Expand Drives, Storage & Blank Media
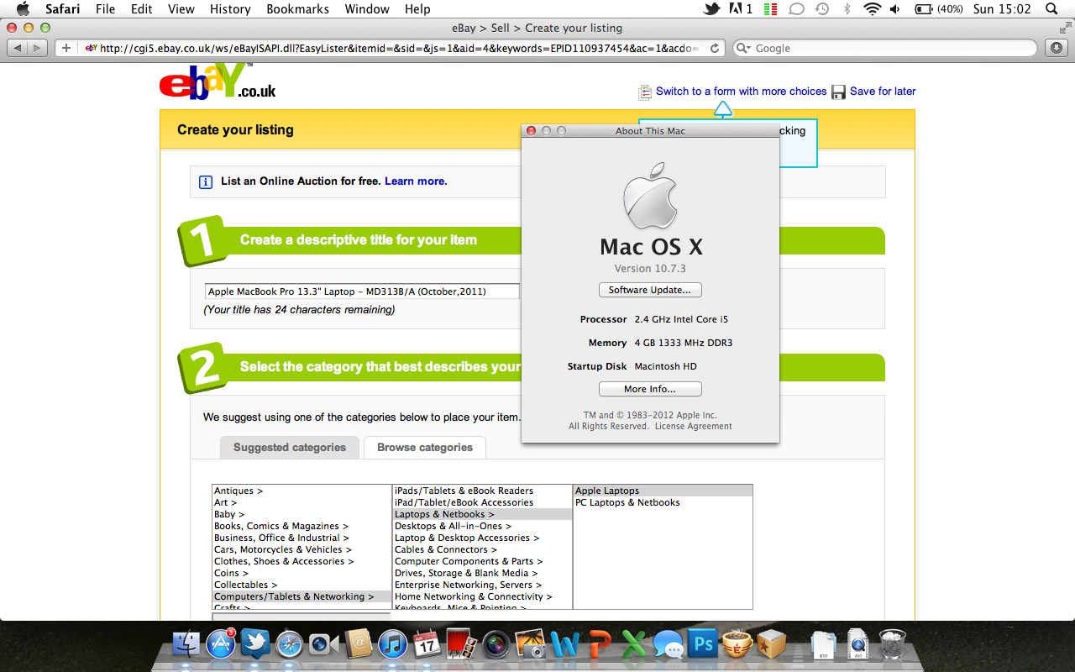This screenshot has width=1075, height=672. 483,573
